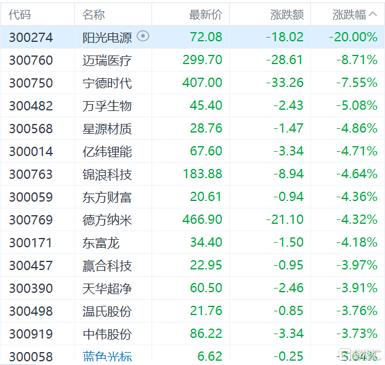The image size is (385, 365).
Task: Select the 天华超净 row name
Action: [107, 288]
